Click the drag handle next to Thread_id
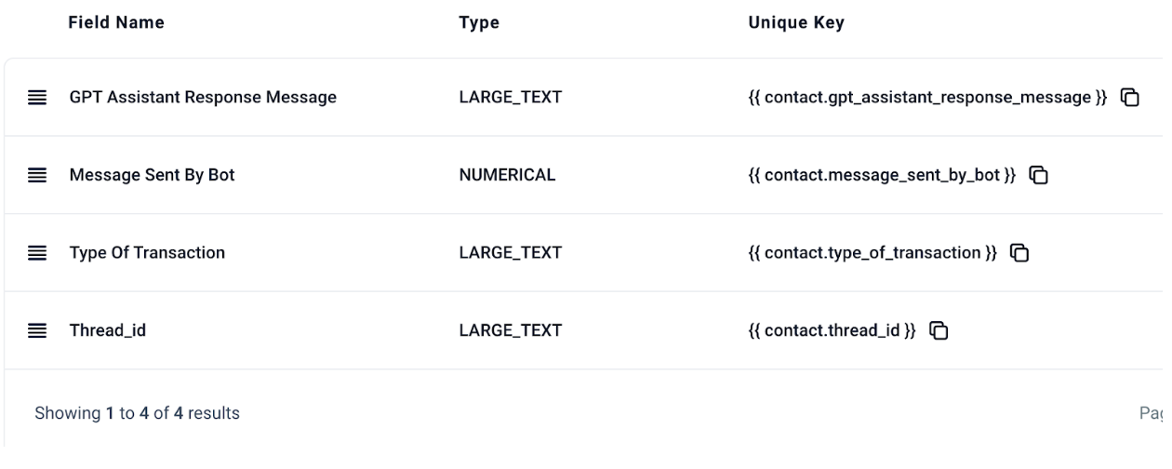 coord(35,329)
